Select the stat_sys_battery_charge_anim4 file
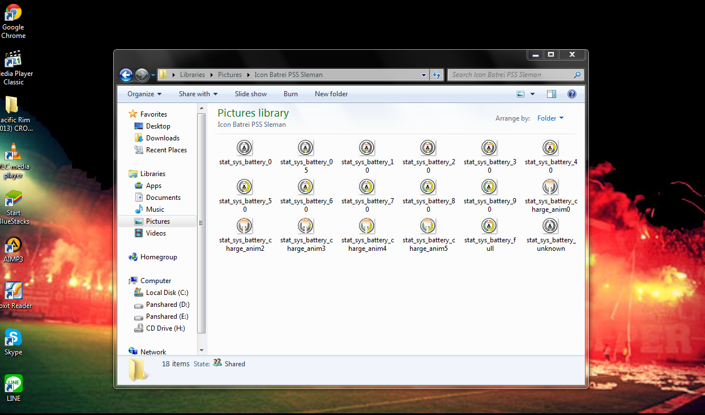The image size is (705, 415). pos(367,235)
